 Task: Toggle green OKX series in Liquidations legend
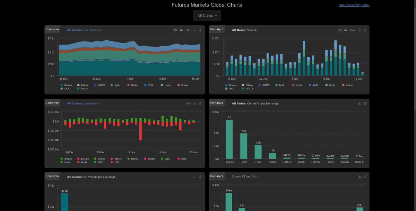click(98, 162)
